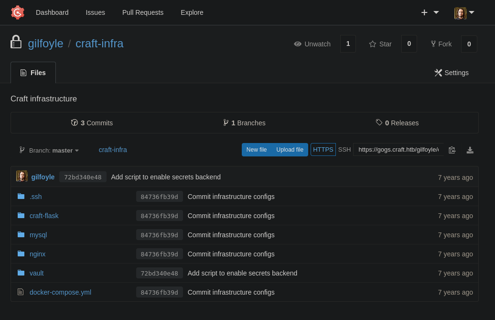Open the 3 Commits link
Image resolution: width=495 pixels, height=320 pixels.
point(92,123)
